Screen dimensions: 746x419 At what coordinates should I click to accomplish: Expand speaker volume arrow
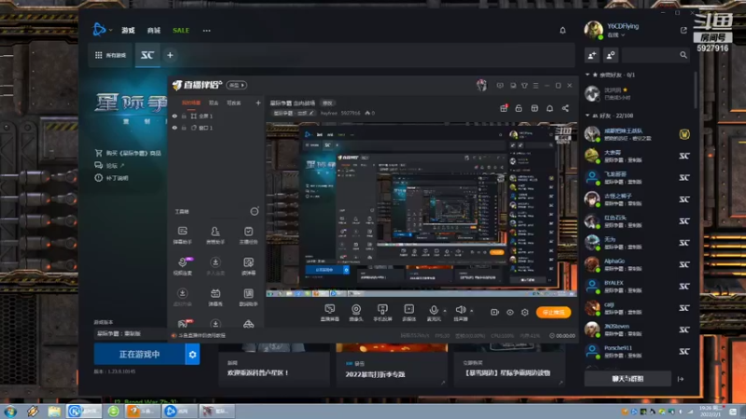coord(472,311)
